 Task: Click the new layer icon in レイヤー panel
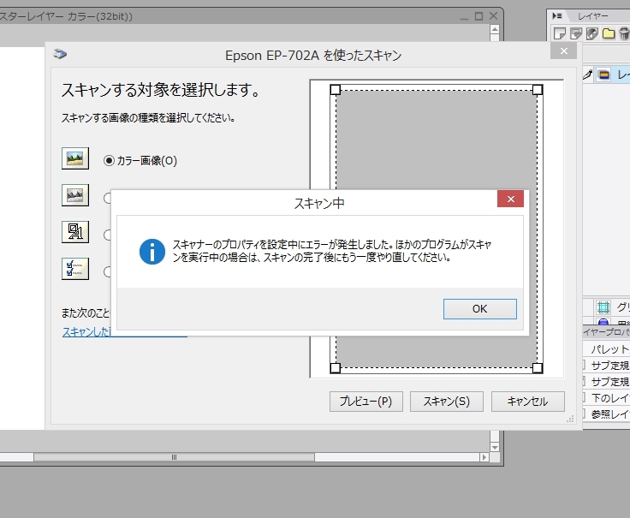(560, 33)
